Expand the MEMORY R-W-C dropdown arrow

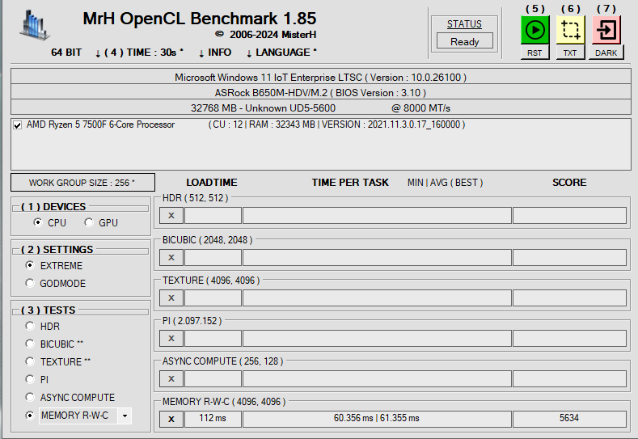125,416
